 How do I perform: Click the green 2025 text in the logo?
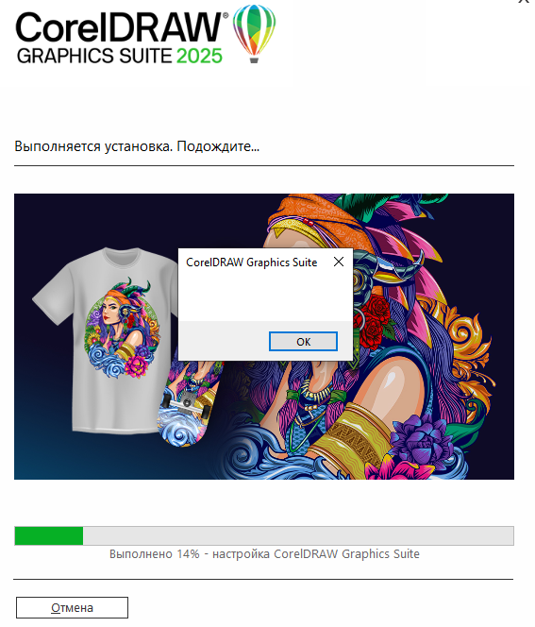199,56
